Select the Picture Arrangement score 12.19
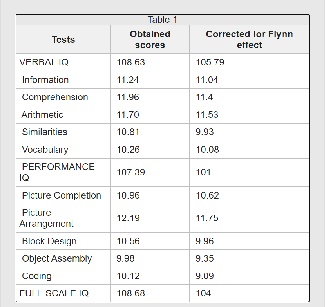This screenshot has height=307, width=326. coord(128,218)
